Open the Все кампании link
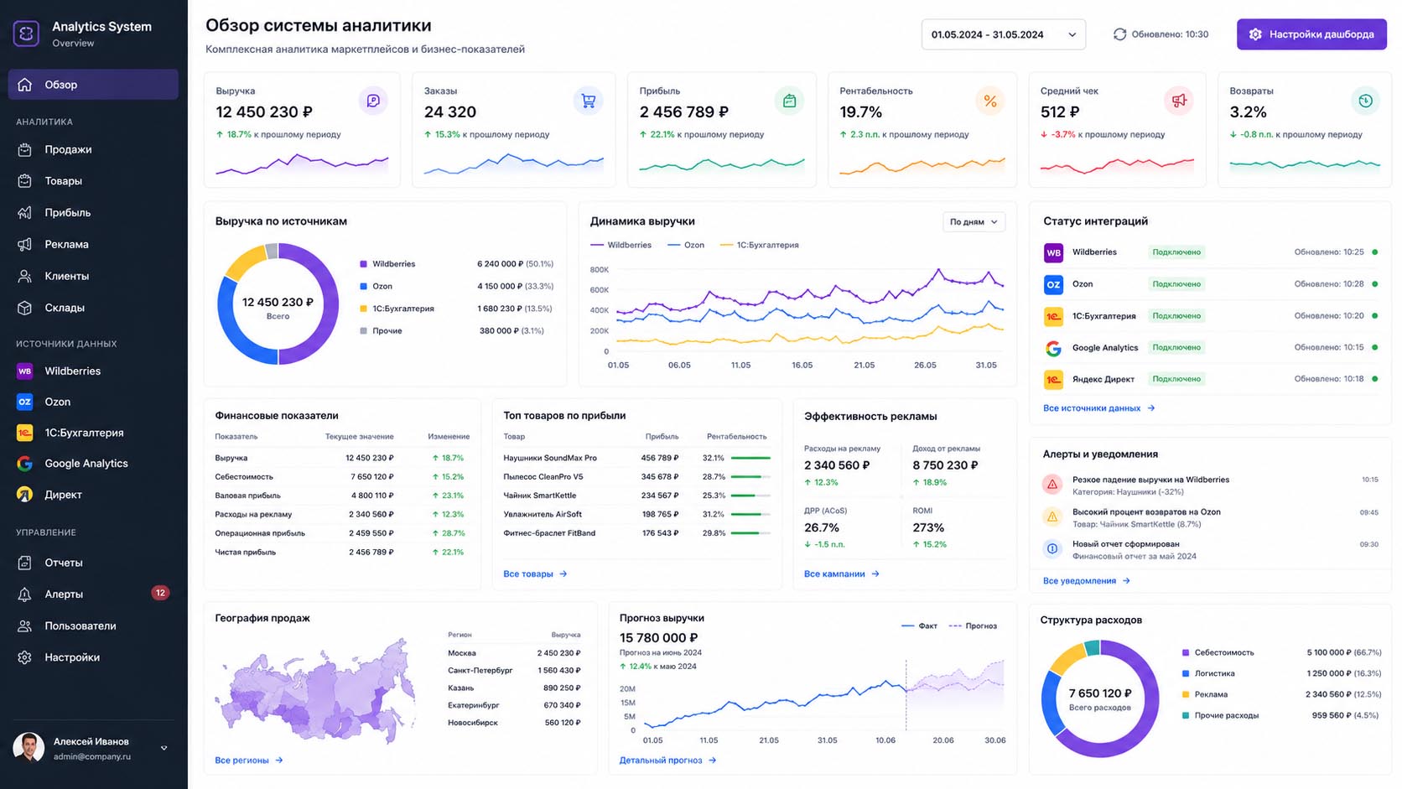 pos(842,574)
